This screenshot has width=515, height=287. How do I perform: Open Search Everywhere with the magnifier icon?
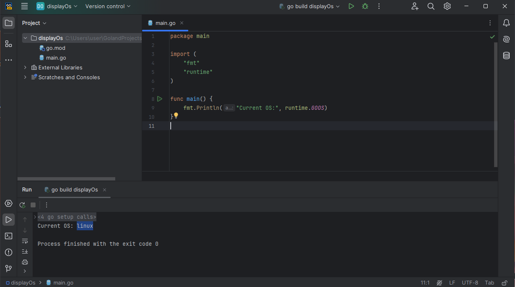(431, 6)
